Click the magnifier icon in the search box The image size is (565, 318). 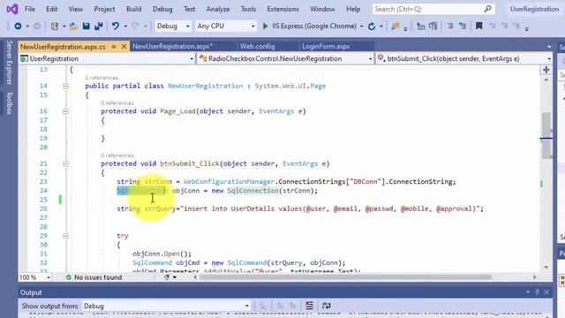pos(487,9)
